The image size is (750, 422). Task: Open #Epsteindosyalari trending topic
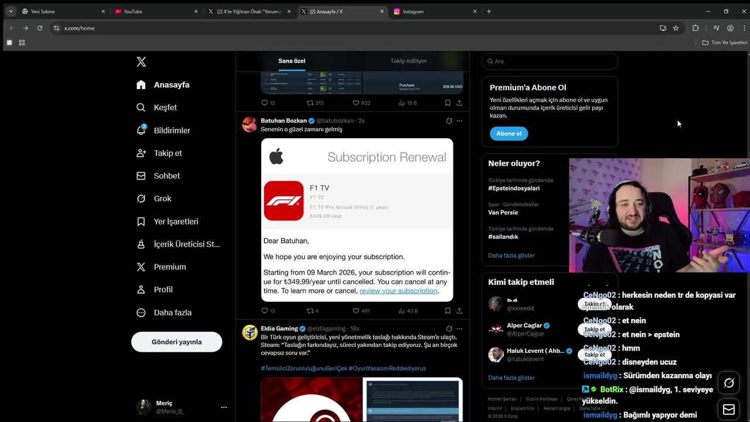(x=514, y=189)
